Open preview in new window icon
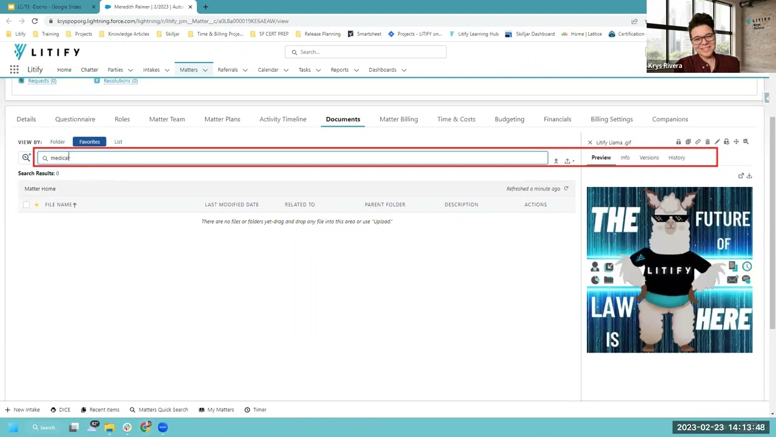The height and width of the screenshot is (437, 776). (741, 176)
